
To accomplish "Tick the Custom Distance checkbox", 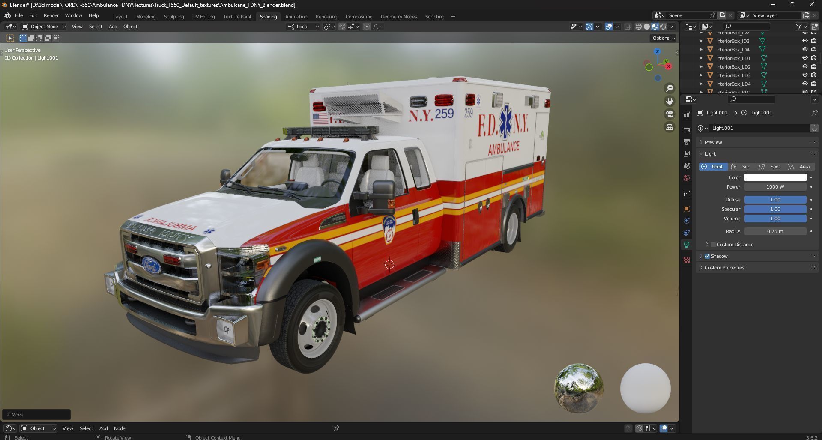I will 713,245.
